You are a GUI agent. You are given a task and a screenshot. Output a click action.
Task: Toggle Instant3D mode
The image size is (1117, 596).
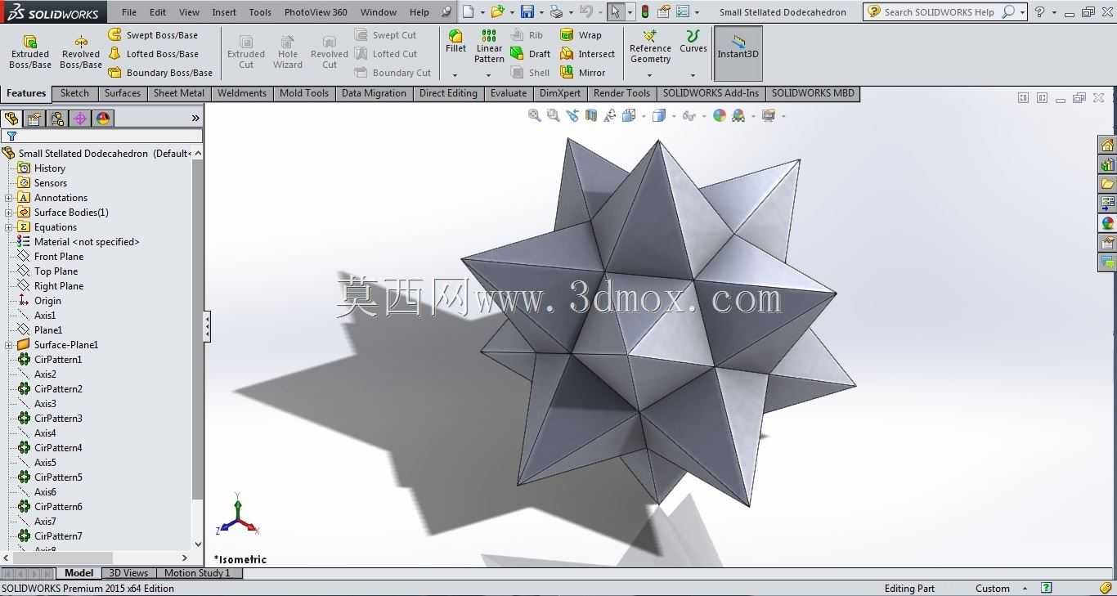738,52
